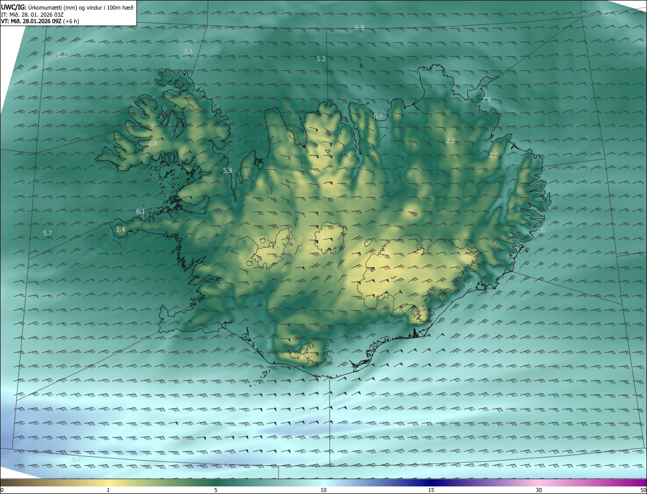Click the color scale label '50'

click(x=643, y=490)
